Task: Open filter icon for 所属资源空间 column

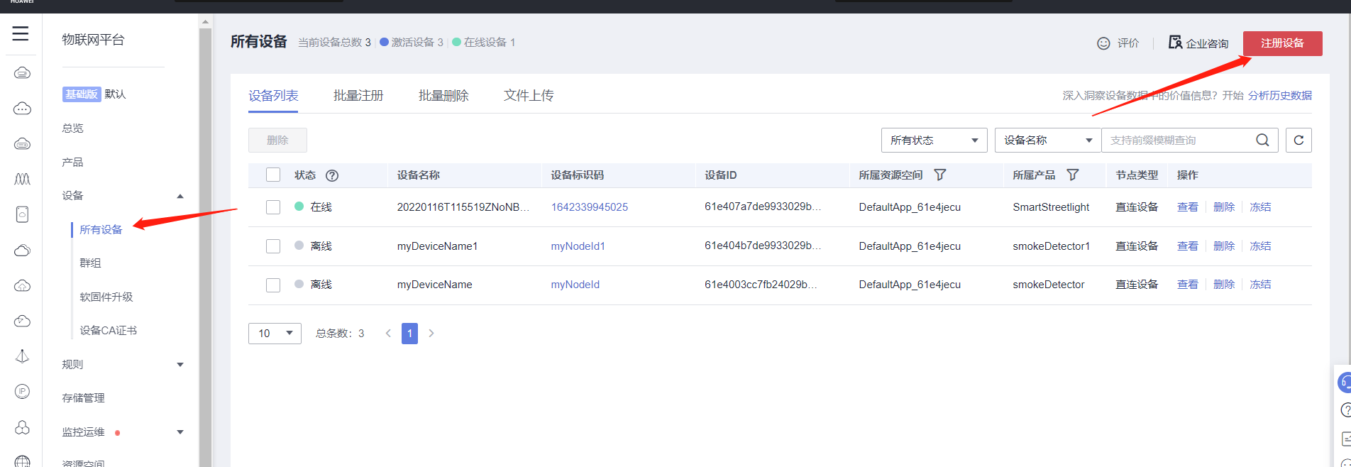Action: [x=940, y=175]
